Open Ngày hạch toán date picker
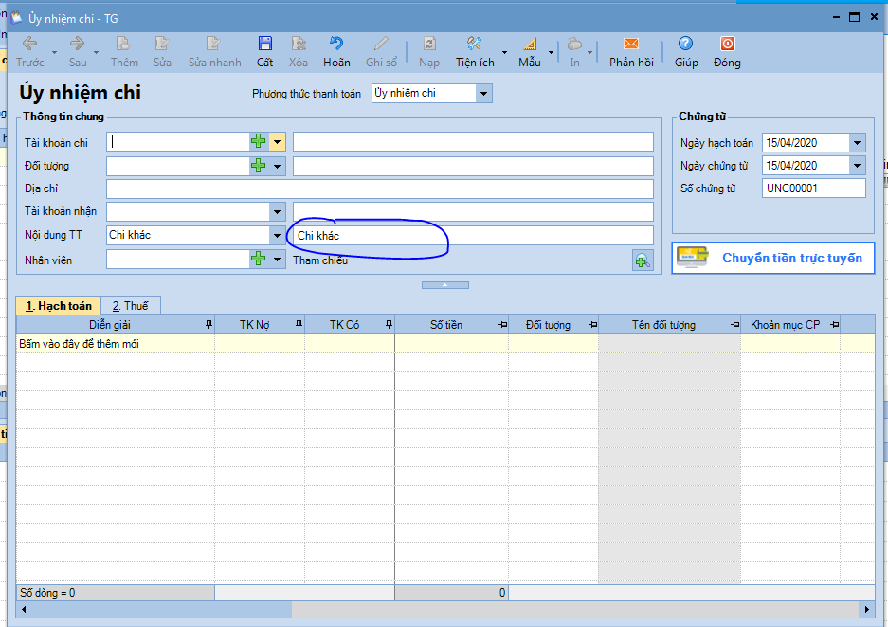Viewport: 888px width, 627px height. coord(858,143)
